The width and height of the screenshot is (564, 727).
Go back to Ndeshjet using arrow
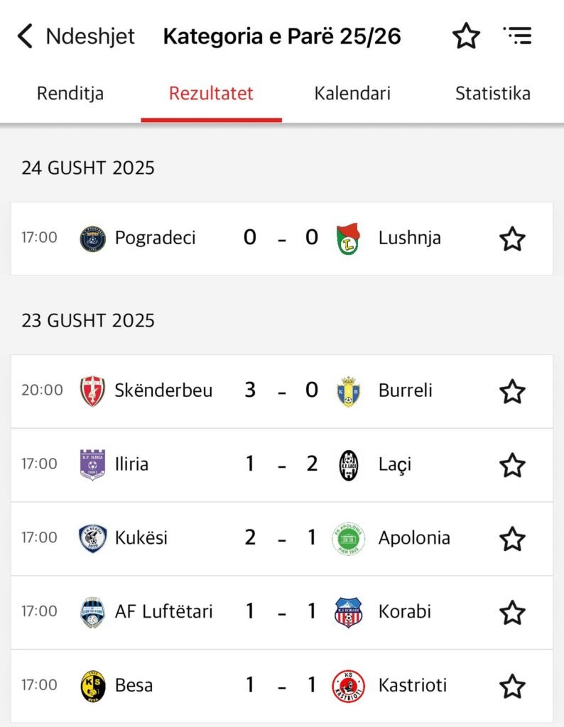coord(26,36)
